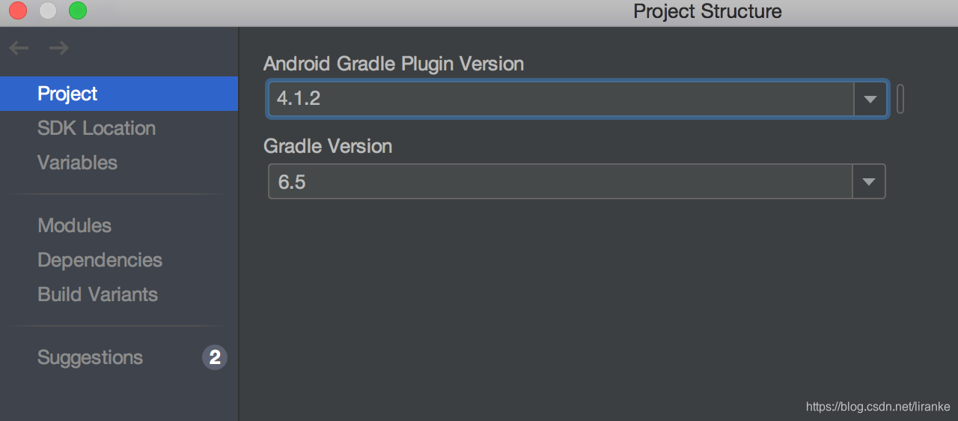Close the Project Structure window
958x421 pixels.
(18, 10)
